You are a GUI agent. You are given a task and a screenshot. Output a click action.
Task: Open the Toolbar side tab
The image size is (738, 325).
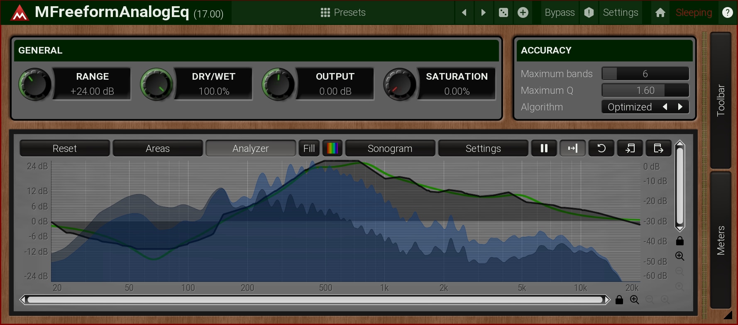pyautogui.click(x=721, y=100)
